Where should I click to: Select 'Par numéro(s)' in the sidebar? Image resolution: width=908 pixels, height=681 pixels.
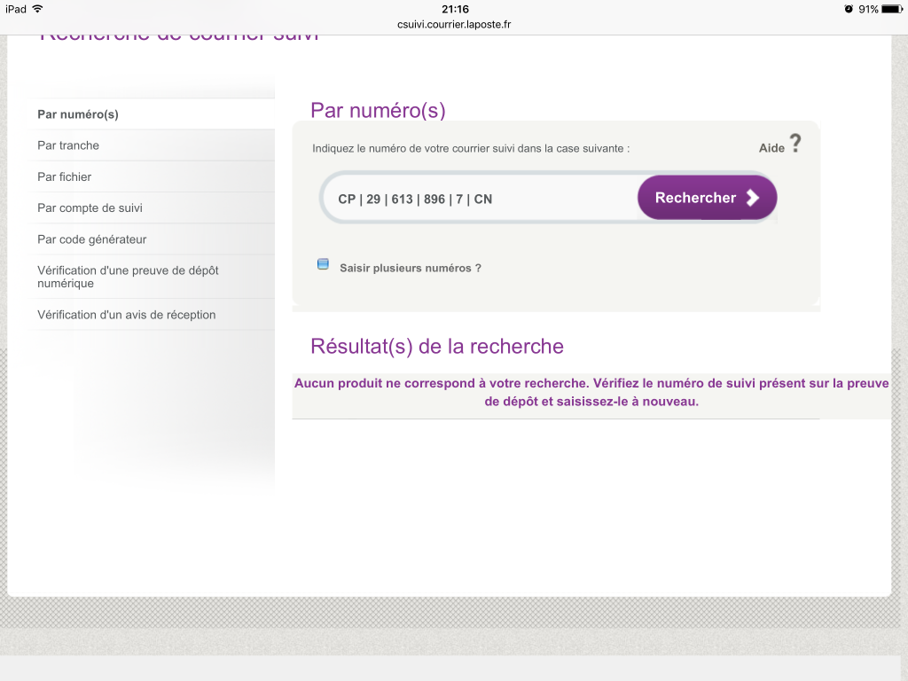[x=152, y=114]
